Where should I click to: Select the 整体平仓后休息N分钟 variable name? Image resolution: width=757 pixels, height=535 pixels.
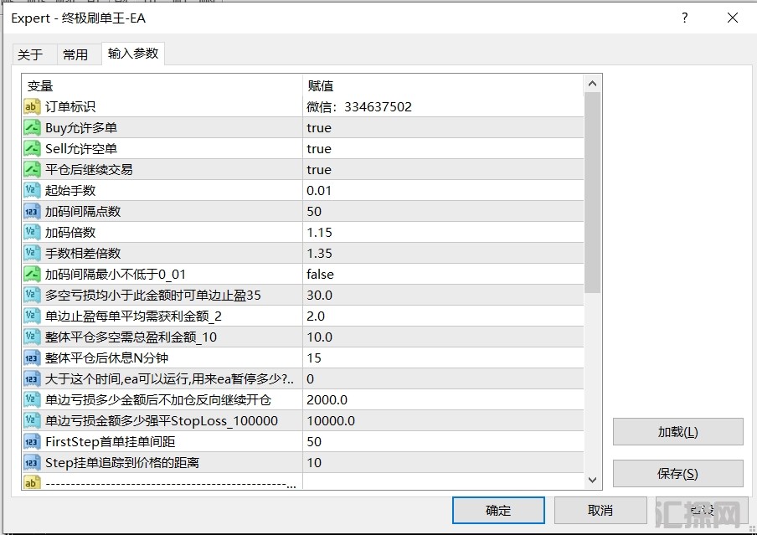(106, 358)
